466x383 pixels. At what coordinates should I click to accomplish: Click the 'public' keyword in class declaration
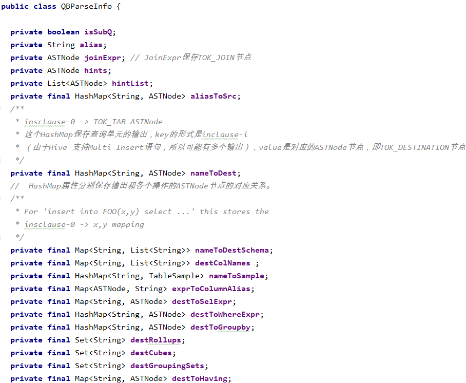pos(15,7)
